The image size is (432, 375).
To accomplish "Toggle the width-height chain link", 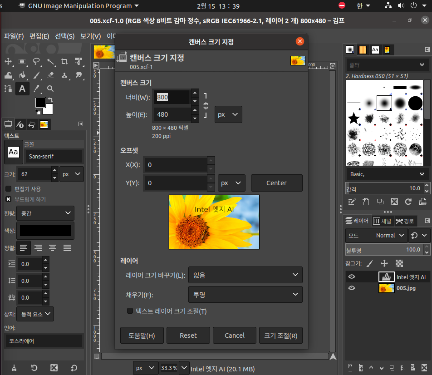I will tap(206, 106).
